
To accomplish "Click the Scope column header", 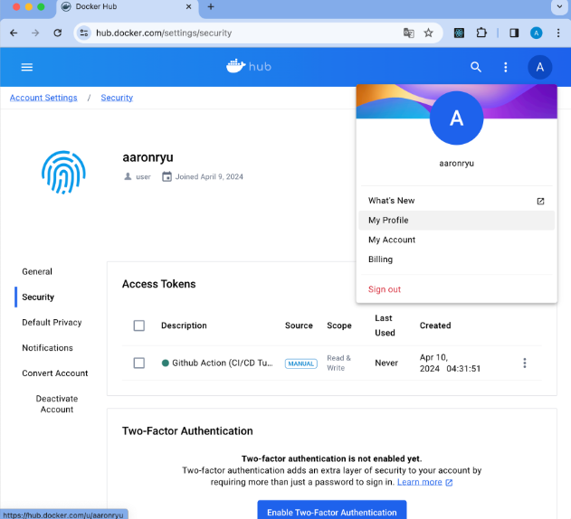I will point(339,326).
